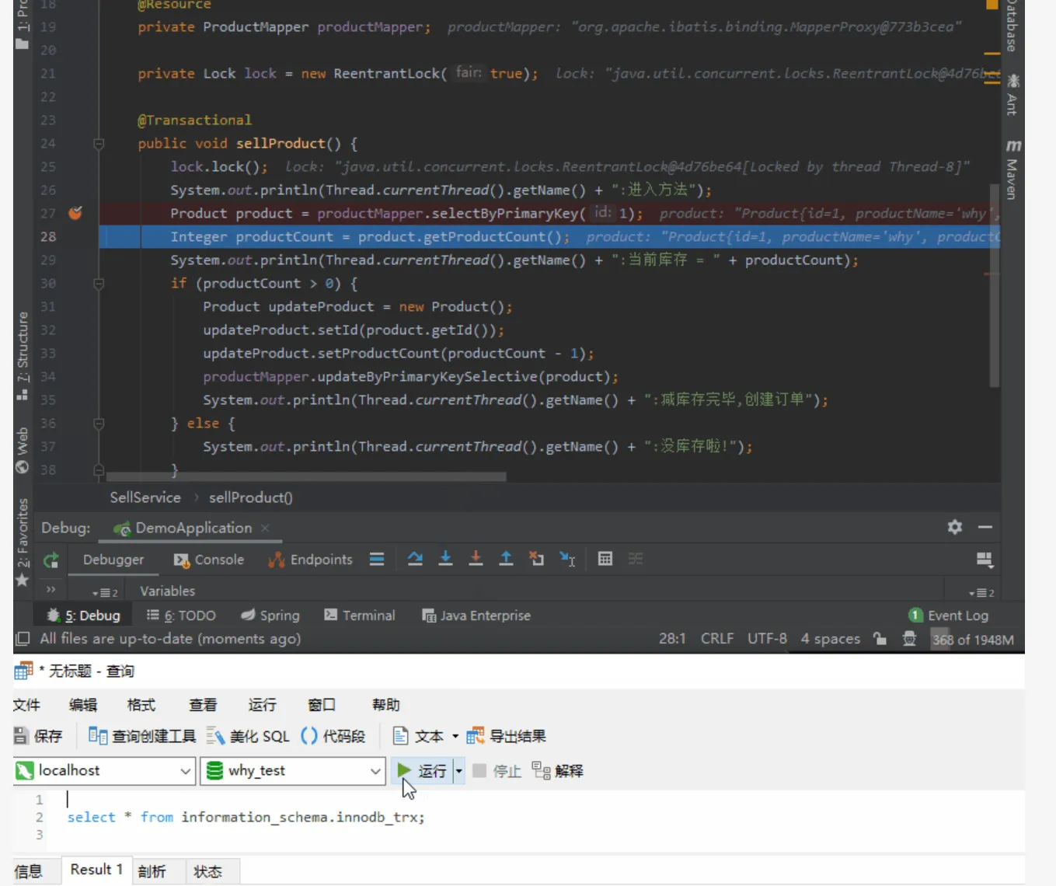Open debug panel settings gear
Screen dimensions: 1056x886
pos(955,527)
